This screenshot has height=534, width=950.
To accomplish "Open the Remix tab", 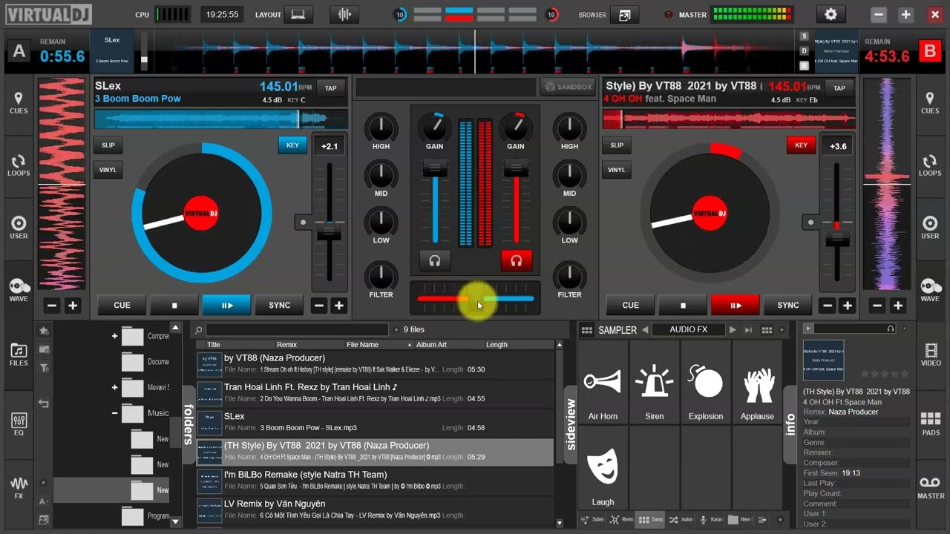I will 621,520.
